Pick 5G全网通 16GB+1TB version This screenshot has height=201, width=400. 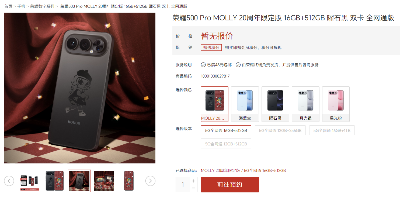(332, 130)
